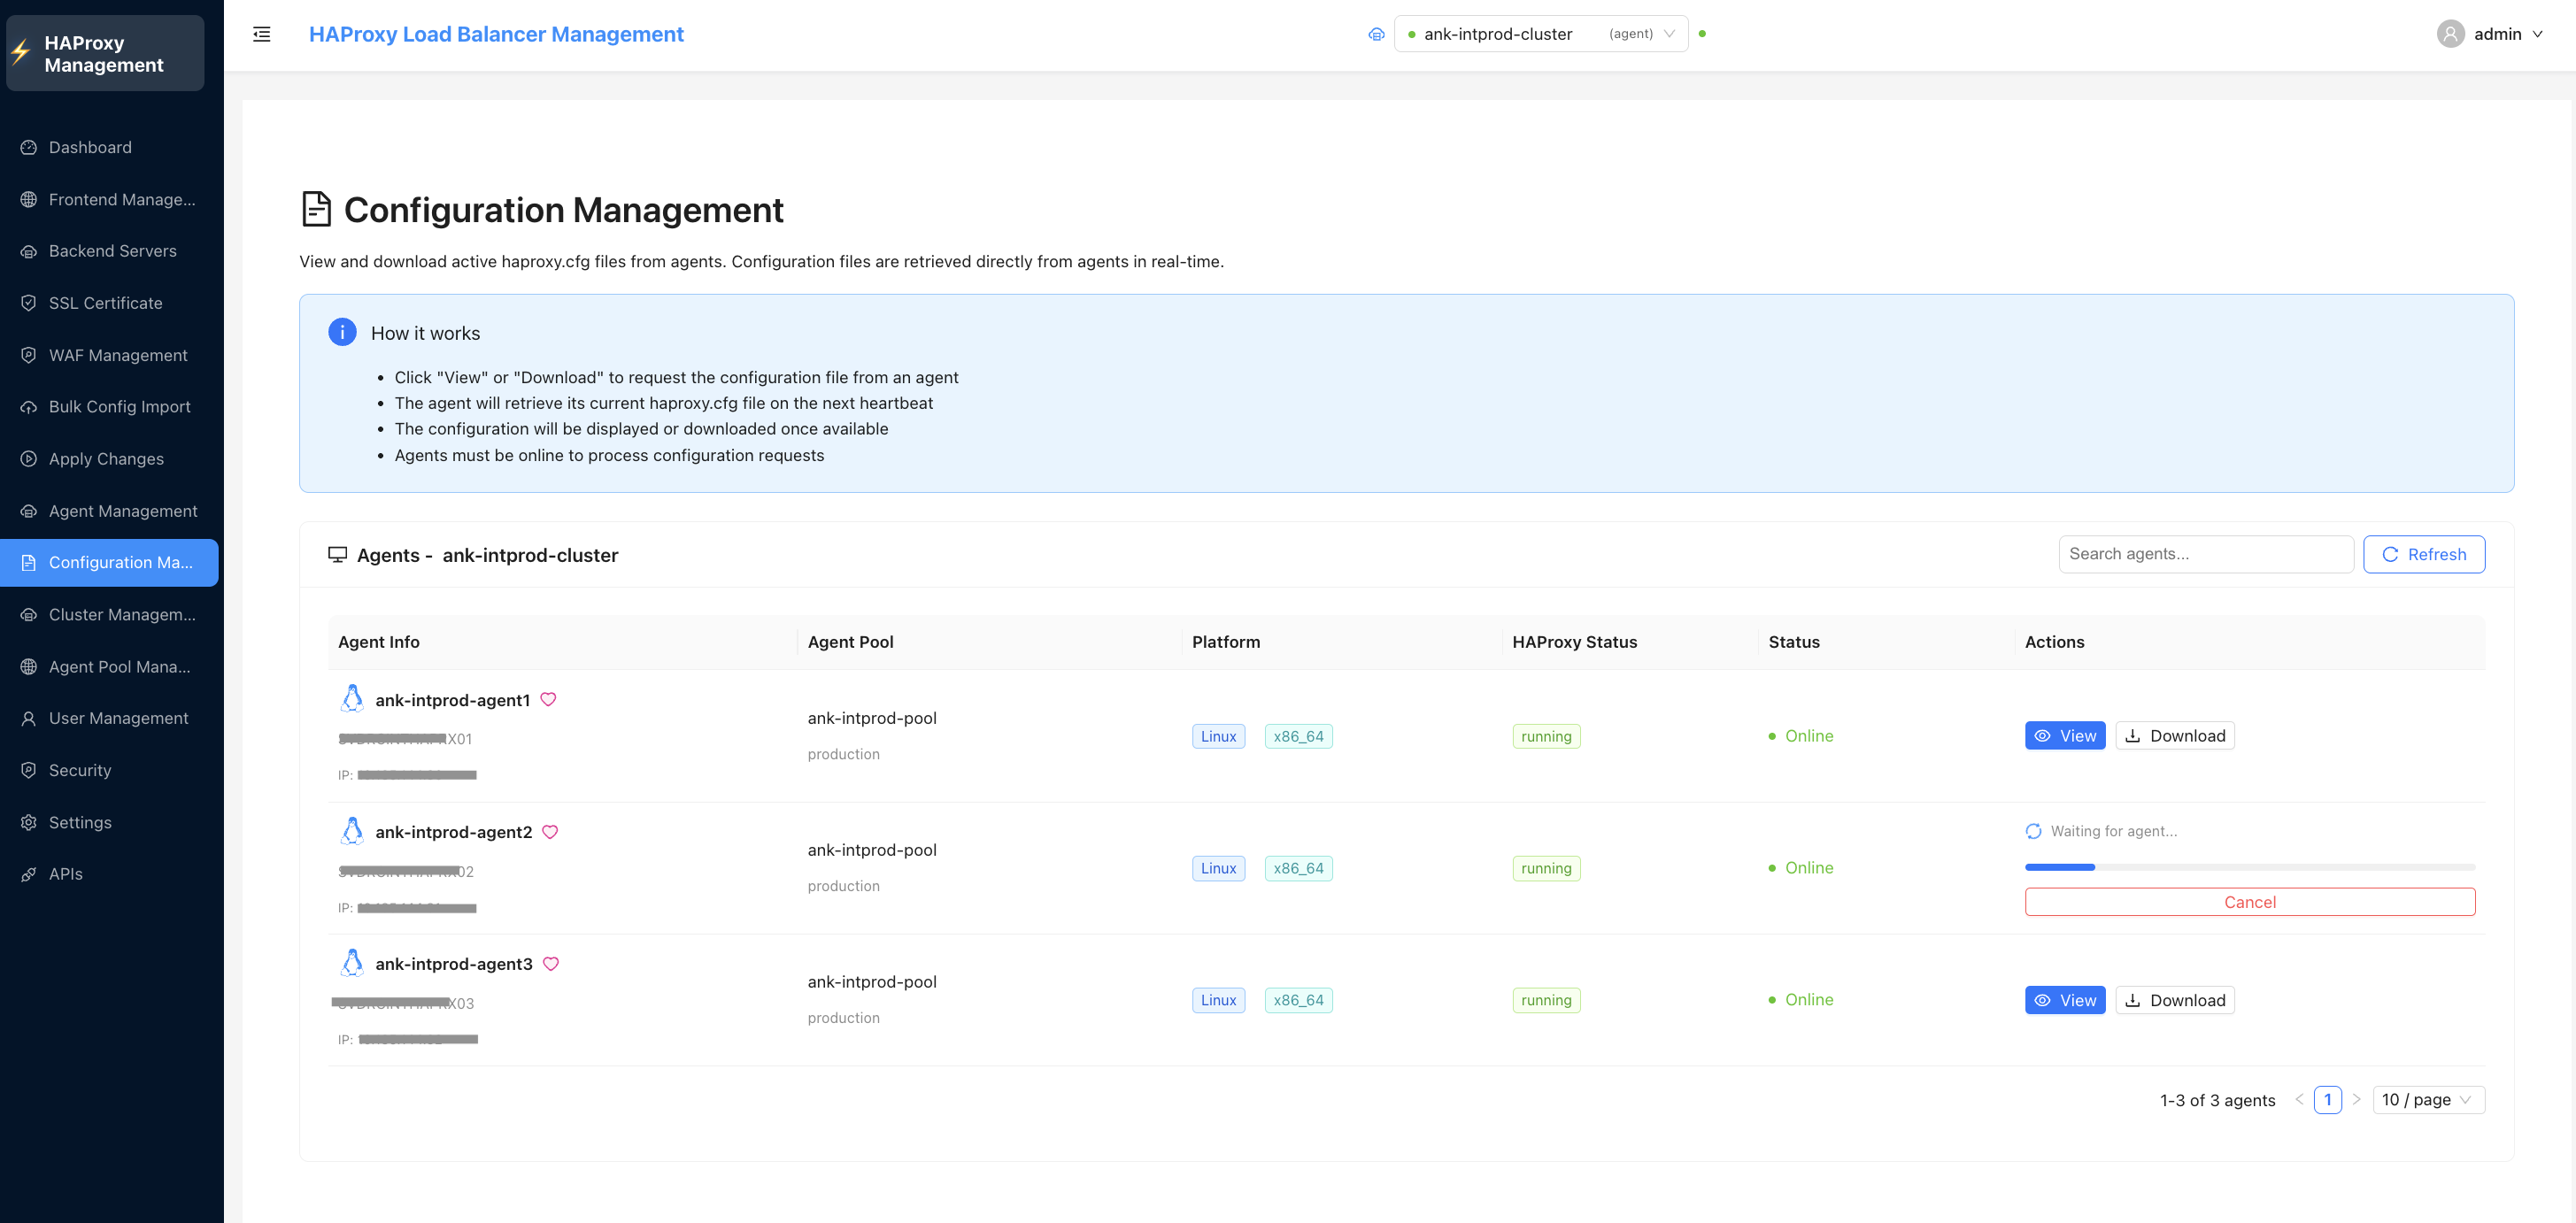This screenshot has width=2576, height=1223.
Task: Click the spinning loader icon for agent2
Action: coord(2033,831)
